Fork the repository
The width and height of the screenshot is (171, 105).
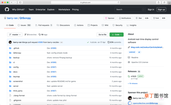point(156,18)
